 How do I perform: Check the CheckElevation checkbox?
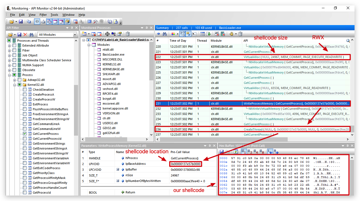point(25,90)
